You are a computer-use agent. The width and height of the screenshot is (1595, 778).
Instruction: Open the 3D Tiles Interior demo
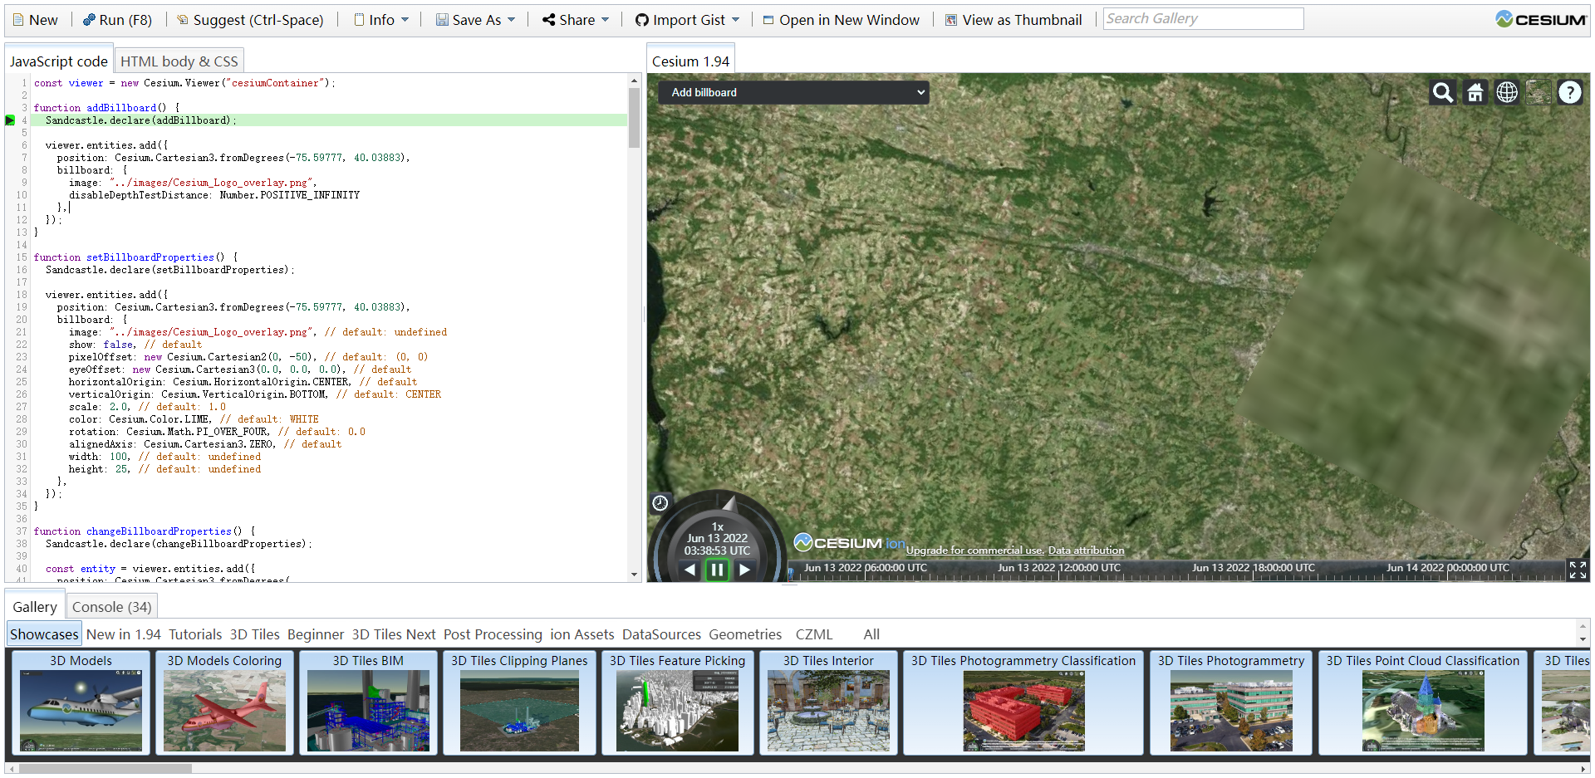coord(828,702)
